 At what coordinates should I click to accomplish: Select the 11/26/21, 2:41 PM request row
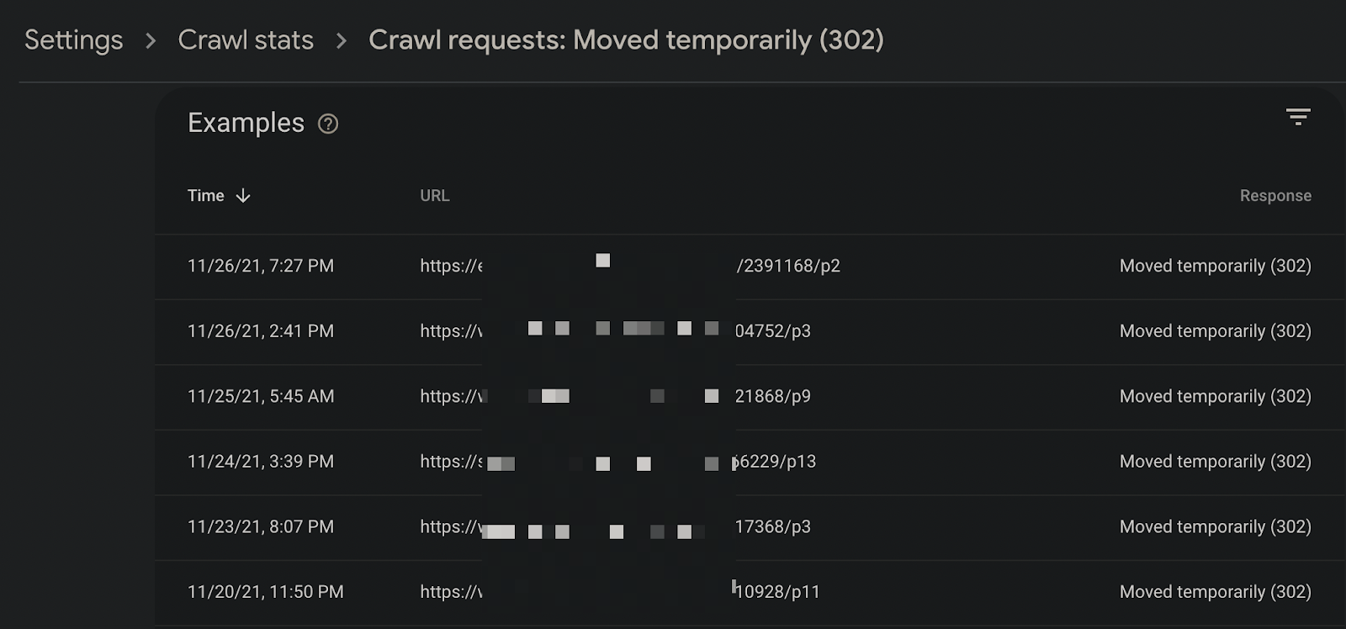point(750,332)
